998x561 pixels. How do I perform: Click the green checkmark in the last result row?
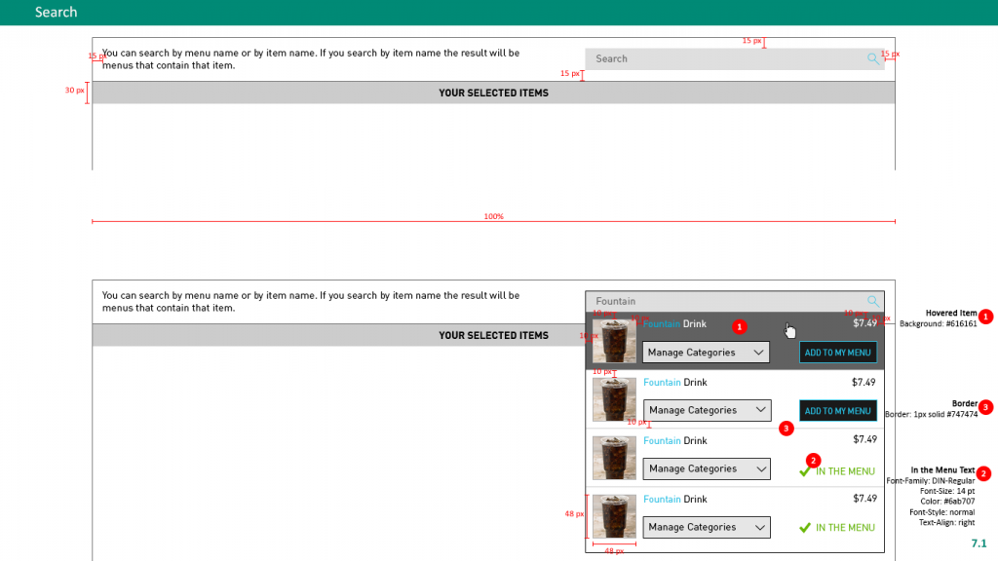(x=805, y=528)
